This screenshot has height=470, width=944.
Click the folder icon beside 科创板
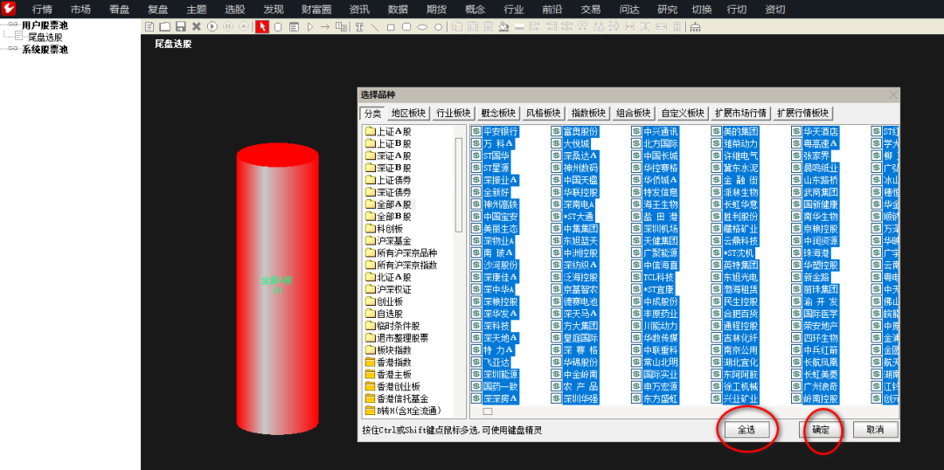tap(371, 229)
